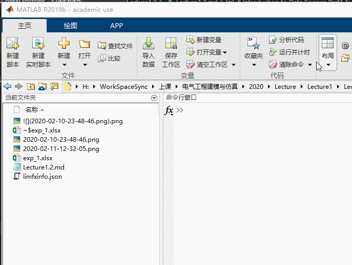Viewport: 352px width, 265px height.
Task: Switch to the 绘图 tab
Action: click(x=71, y=26)
